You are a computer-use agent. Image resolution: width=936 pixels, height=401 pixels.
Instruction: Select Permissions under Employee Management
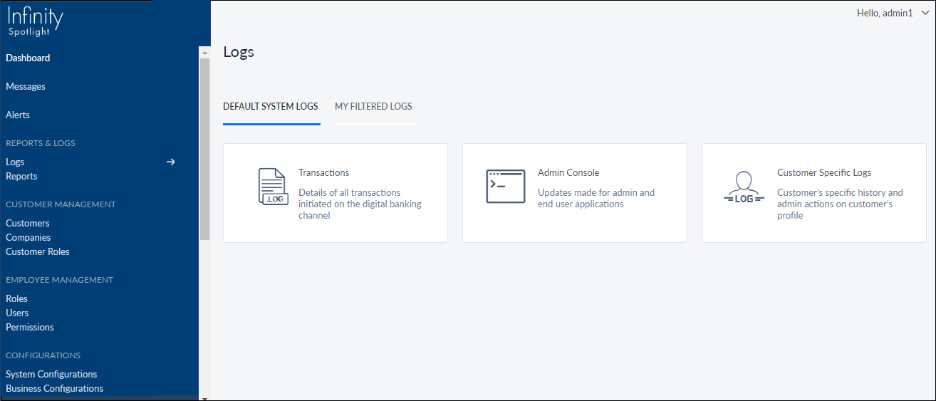pos(30,328)
